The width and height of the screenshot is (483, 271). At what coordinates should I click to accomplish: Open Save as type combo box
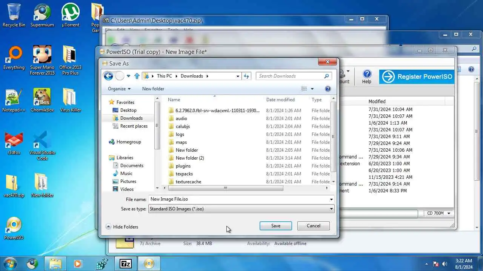coord(241,209)
